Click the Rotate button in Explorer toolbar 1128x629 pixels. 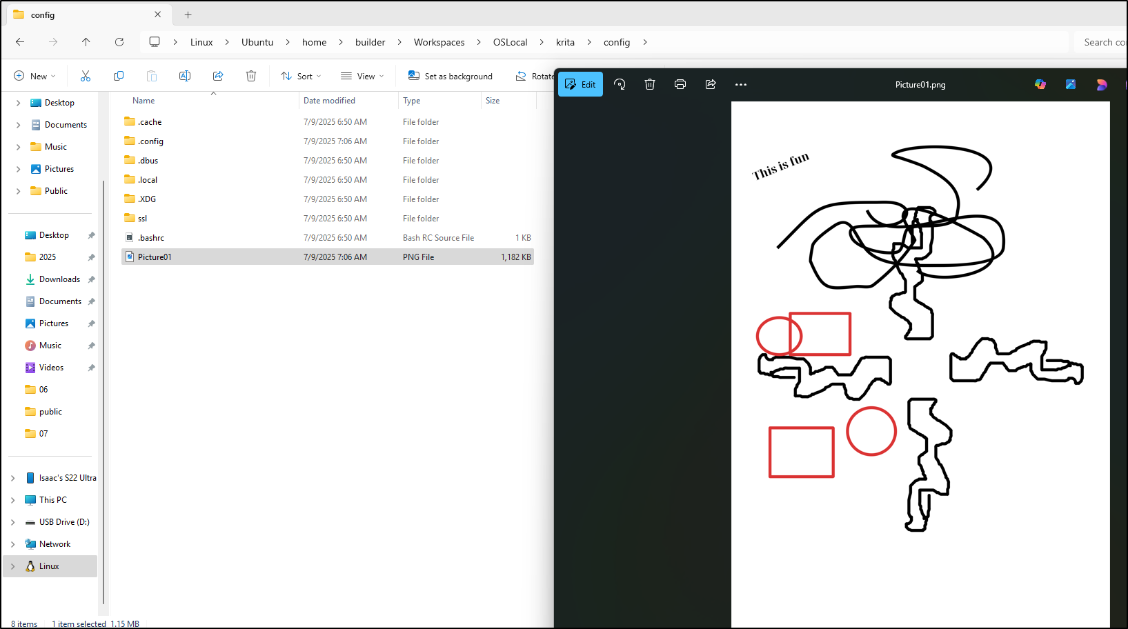[535, 76]
